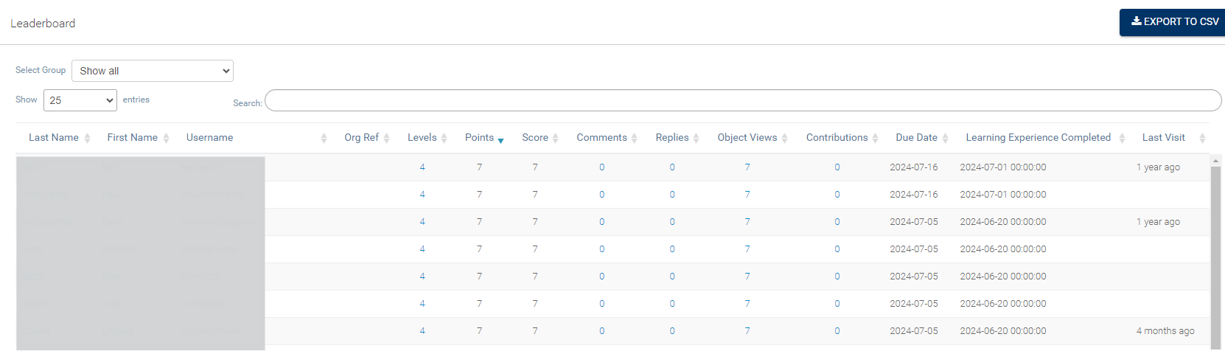Sort by Last Visit column header
1225x351 pixels.
click(1163, 138)
